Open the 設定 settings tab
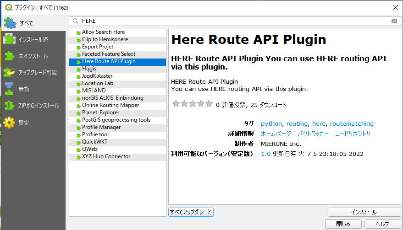 [x=33, y=123]
